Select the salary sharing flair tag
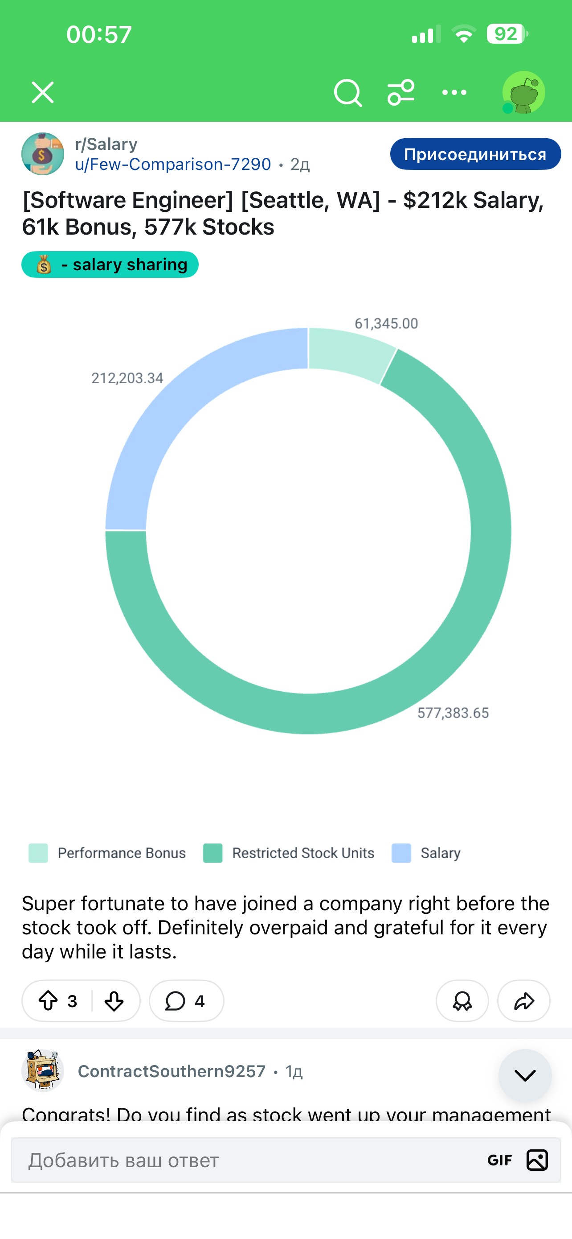Image resolution: width=572 pixels, height=1239 pixels. tap(110, 264)
